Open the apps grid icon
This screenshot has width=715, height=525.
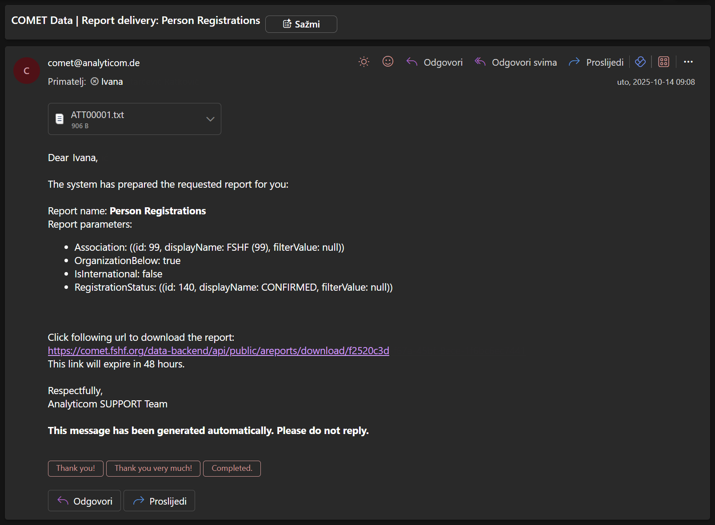(x=663, y=62)
